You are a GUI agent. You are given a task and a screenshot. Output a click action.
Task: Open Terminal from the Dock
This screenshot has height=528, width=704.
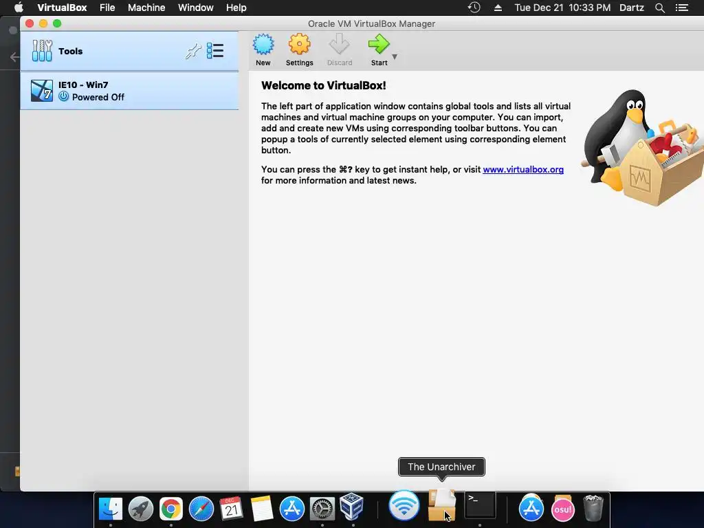(480, 505)
